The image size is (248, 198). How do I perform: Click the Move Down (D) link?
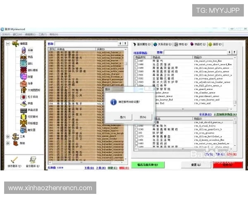point(89,168)
